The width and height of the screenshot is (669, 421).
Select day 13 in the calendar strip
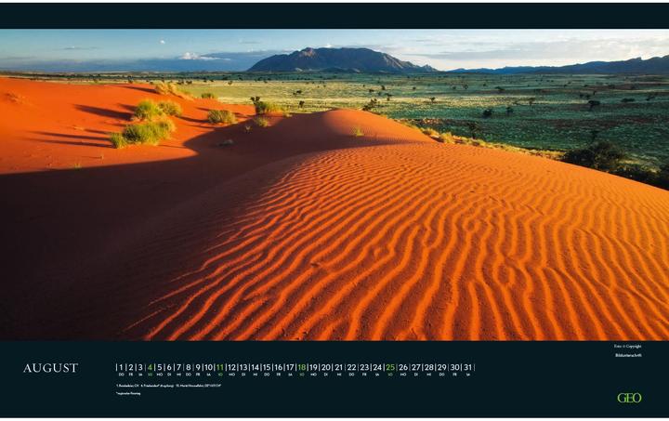pos(243,367)
